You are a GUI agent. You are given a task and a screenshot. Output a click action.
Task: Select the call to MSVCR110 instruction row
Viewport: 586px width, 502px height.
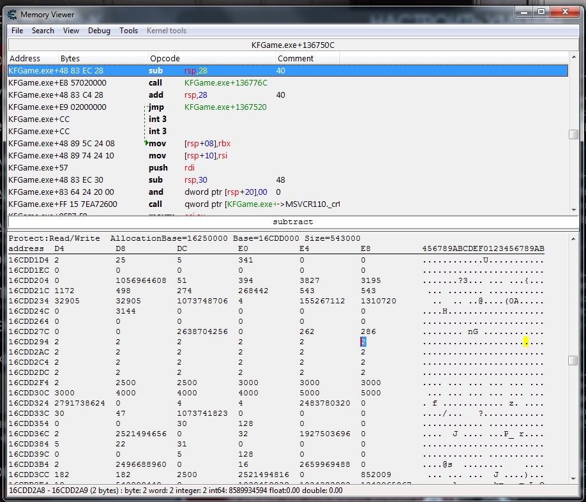(288, 204)
